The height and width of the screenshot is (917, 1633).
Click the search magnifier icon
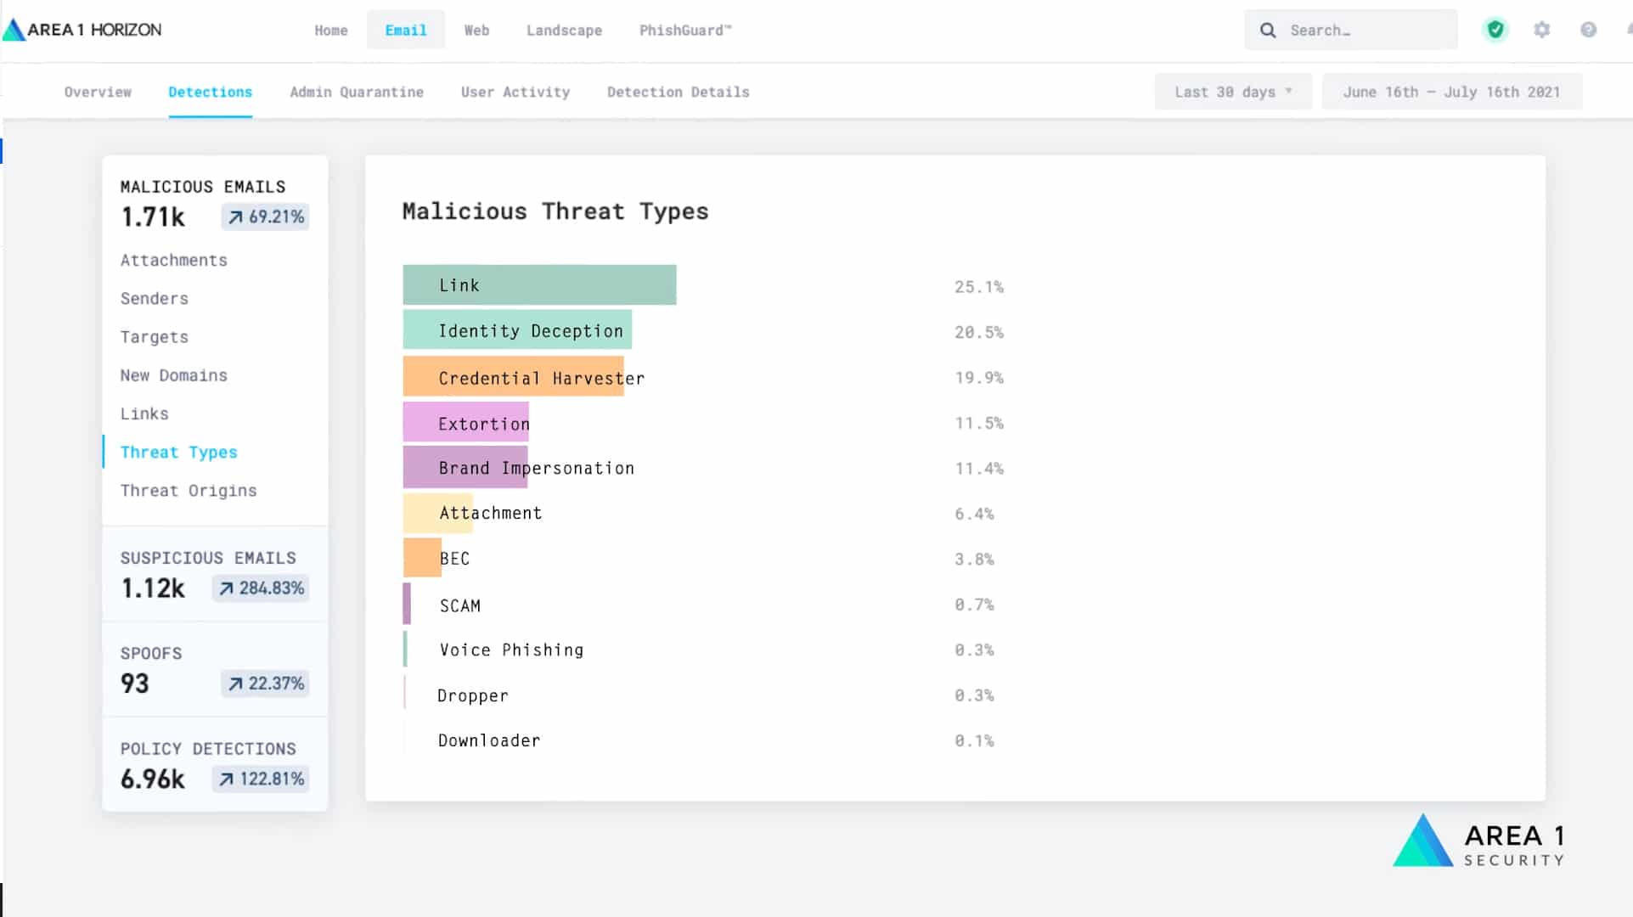(x=1267, y=31)
